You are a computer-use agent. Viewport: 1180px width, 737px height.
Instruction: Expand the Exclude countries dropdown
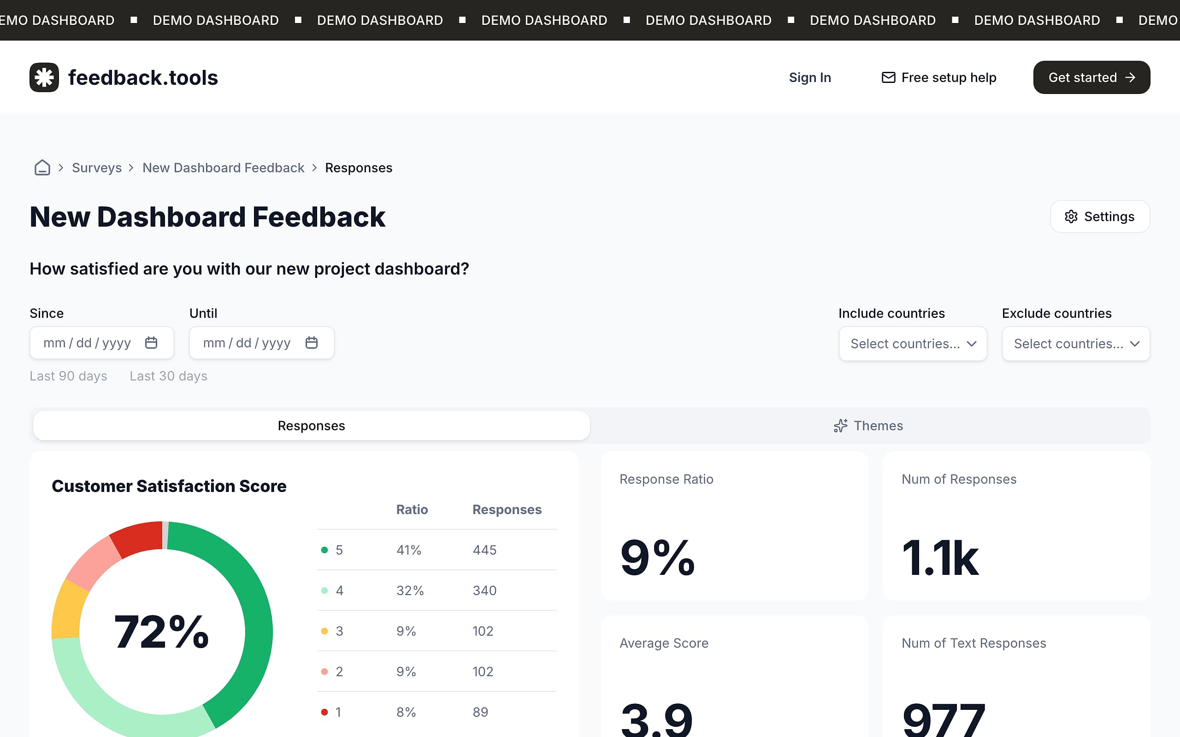pyautogui.click(x=1076, y=344)
